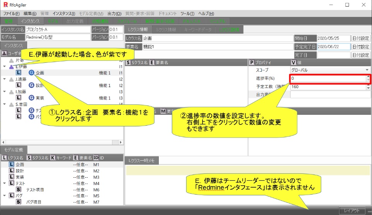The image size is (372, 215).
Task: Click the RfcAgiler app icon in the title bar
Action: point(5,5)
